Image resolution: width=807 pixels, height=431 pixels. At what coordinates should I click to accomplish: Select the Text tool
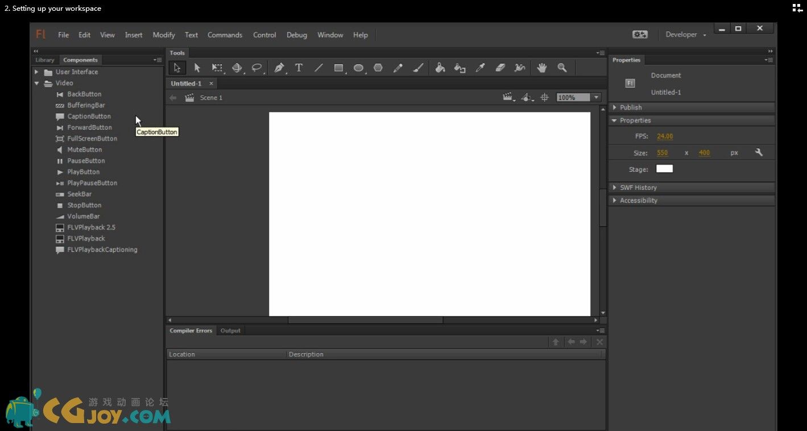click(x=299, y=68)
